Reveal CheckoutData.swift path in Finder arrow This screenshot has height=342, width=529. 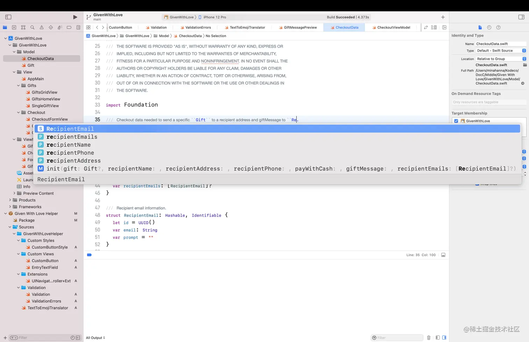(x=523, y=83)
